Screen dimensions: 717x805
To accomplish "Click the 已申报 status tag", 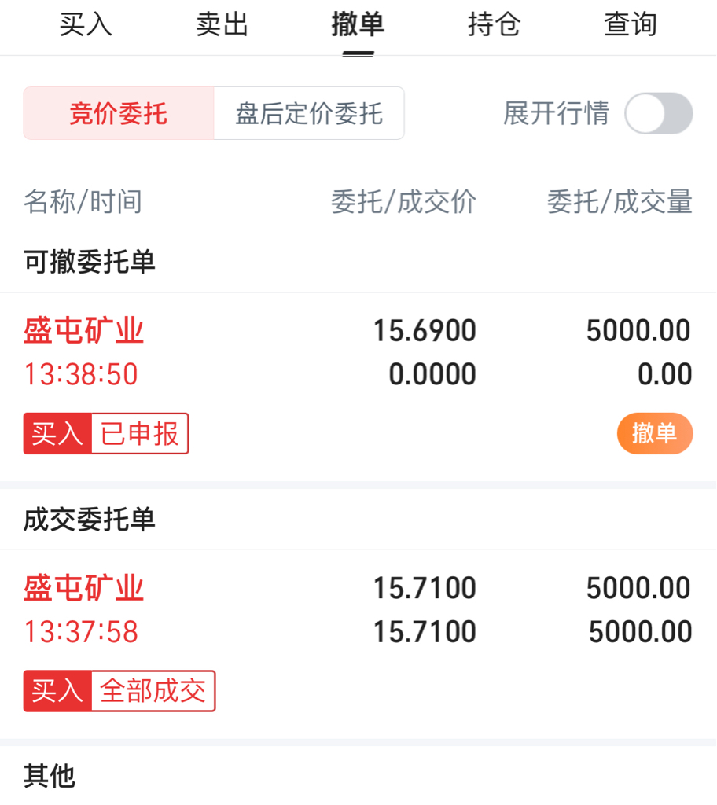I will click(140, 433).
